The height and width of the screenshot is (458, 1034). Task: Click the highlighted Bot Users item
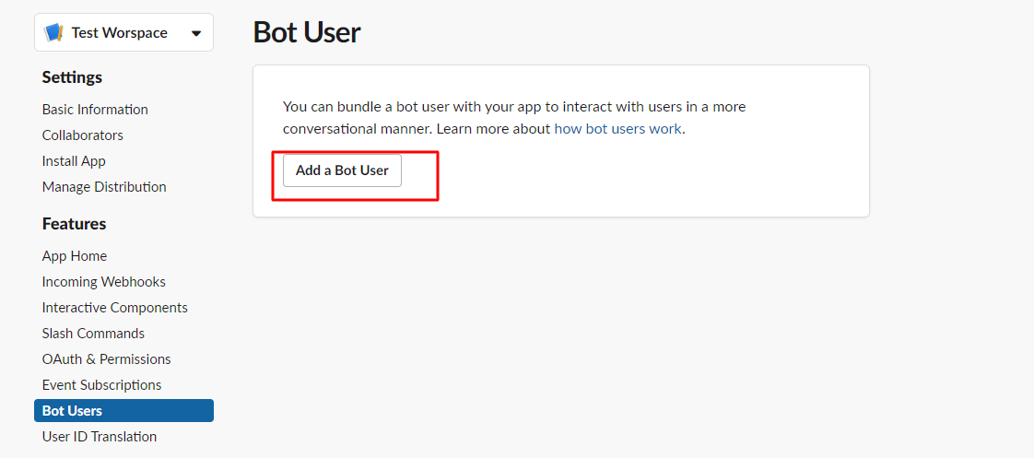(x=72, y=411)
